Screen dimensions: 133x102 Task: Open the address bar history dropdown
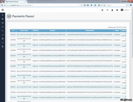click(80, 5)
